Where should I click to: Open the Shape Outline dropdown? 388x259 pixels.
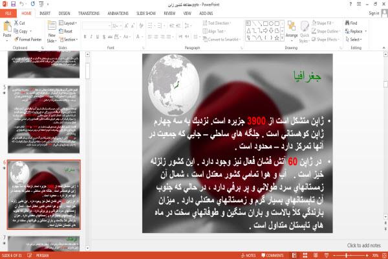pyautogui.click(x=326, y=31)
